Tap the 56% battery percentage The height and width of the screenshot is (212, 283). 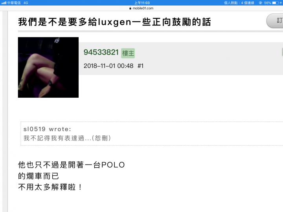pyautogui.click(x=268, y=3)
